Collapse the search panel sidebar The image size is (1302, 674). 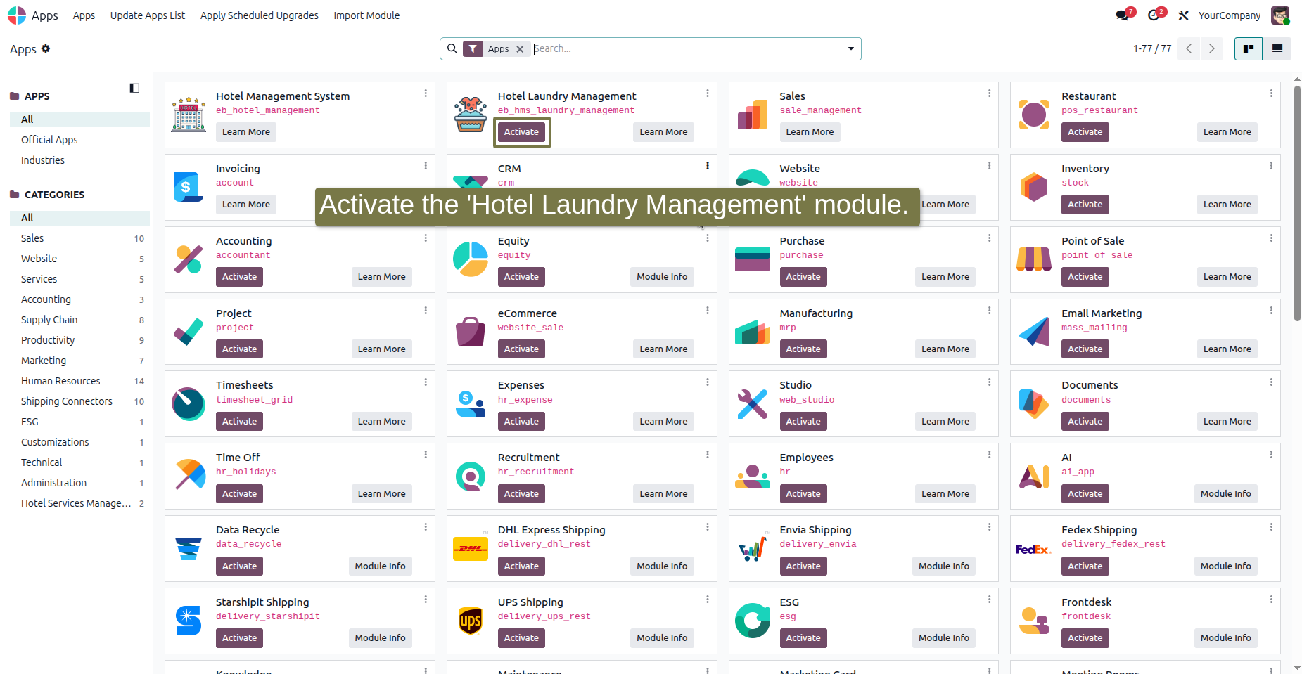coord(134,88)
